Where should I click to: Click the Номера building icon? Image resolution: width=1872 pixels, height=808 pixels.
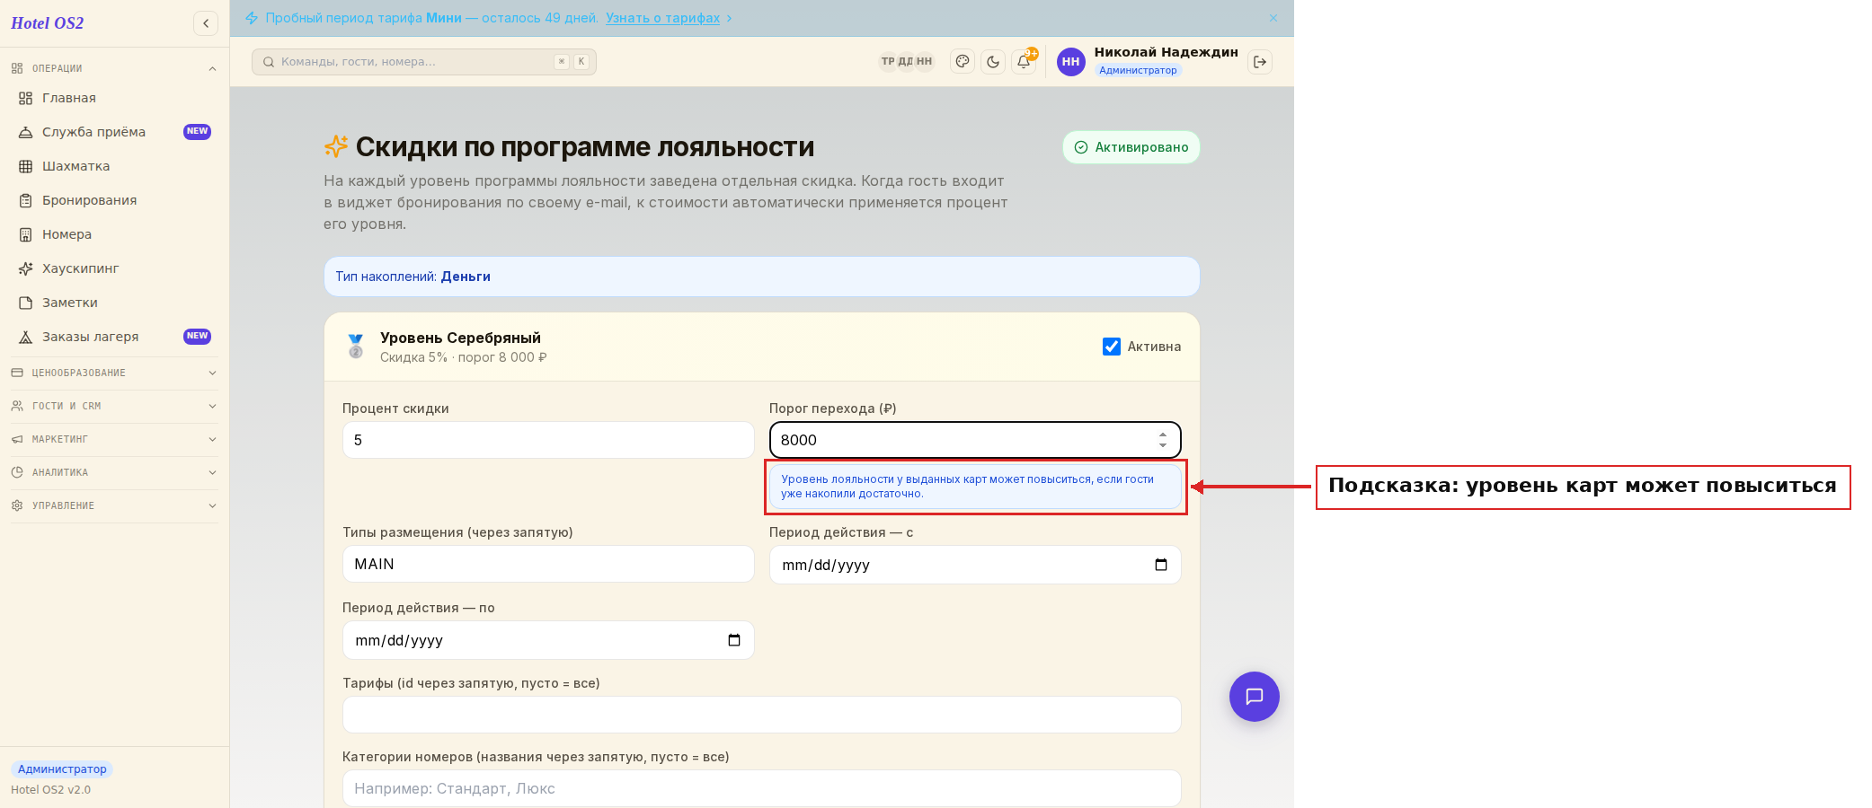point(26,234)
